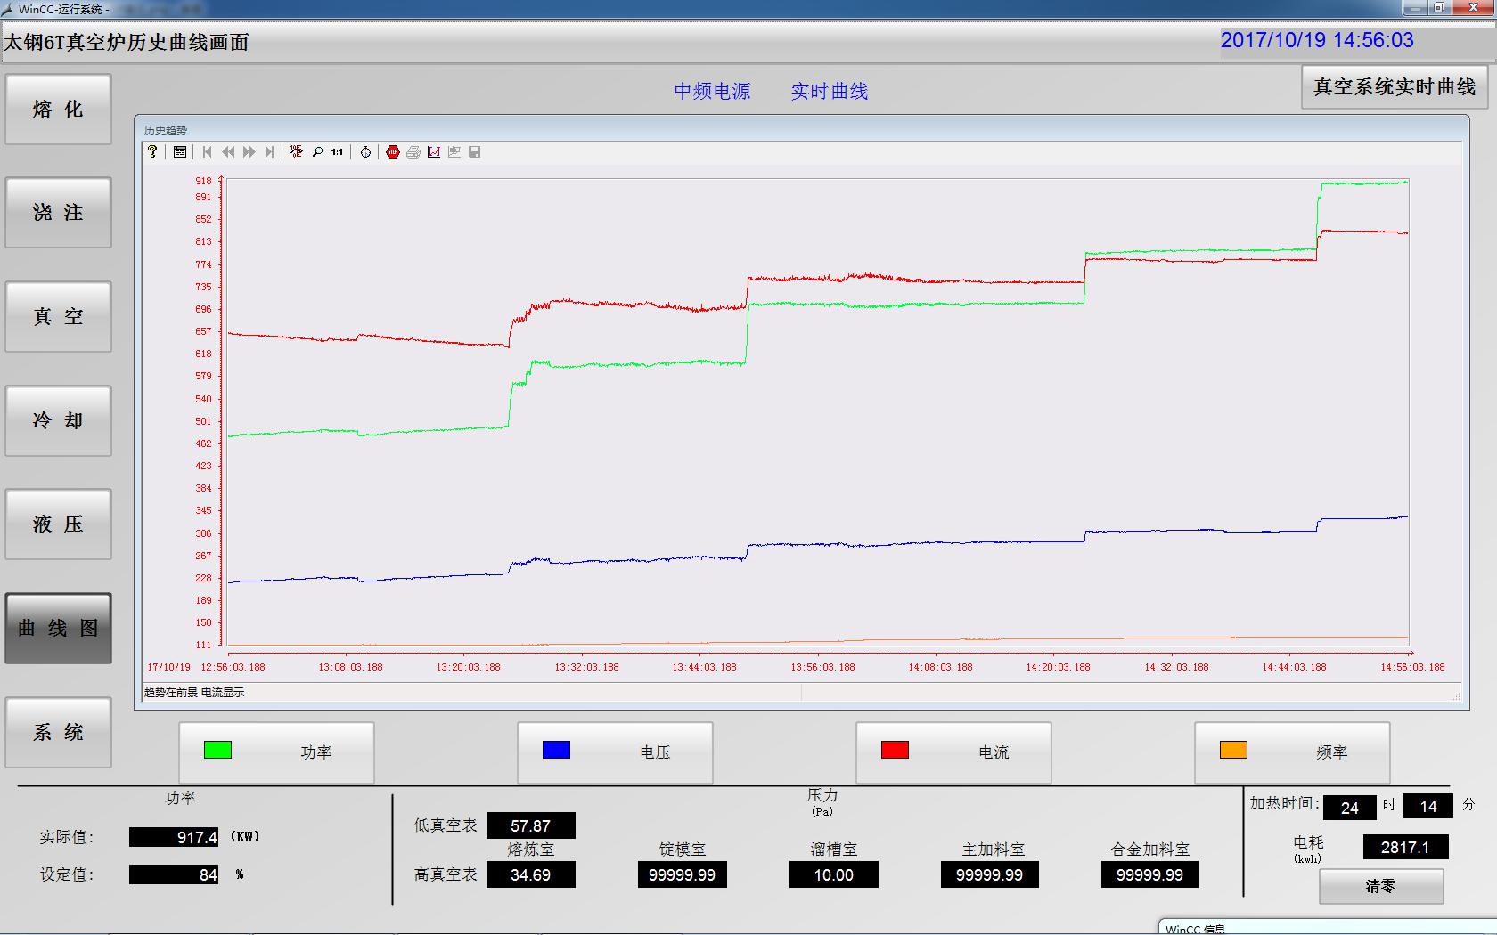
Task: Open the time range clock icon
Action: (x=365, y=152)
